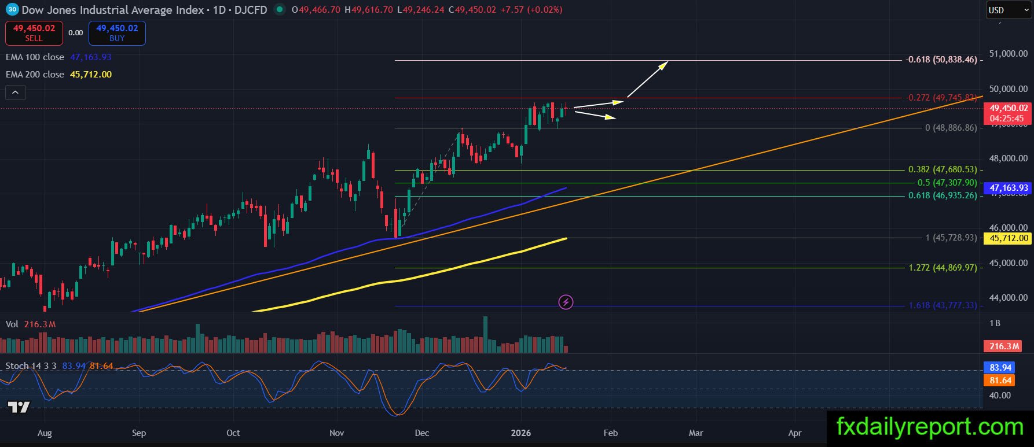Click the green market status dot

coord(280,9)
